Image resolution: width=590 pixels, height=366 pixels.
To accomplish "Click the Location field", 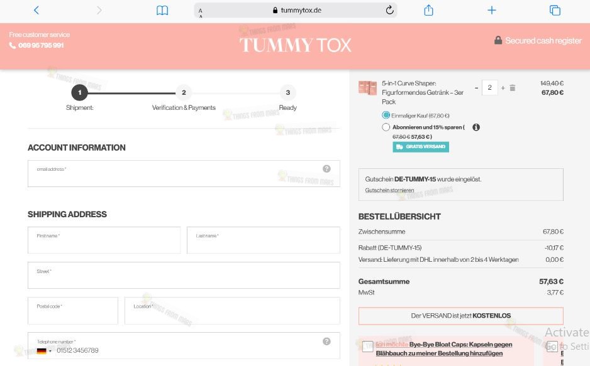I will pos(232,311).
